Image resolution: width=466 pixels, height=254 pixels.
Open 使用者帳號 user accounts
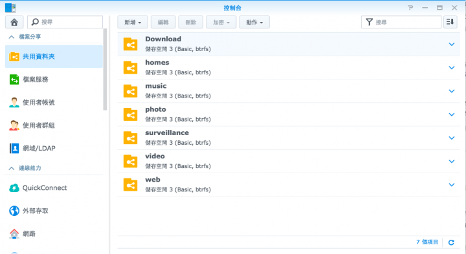(54, 102)
